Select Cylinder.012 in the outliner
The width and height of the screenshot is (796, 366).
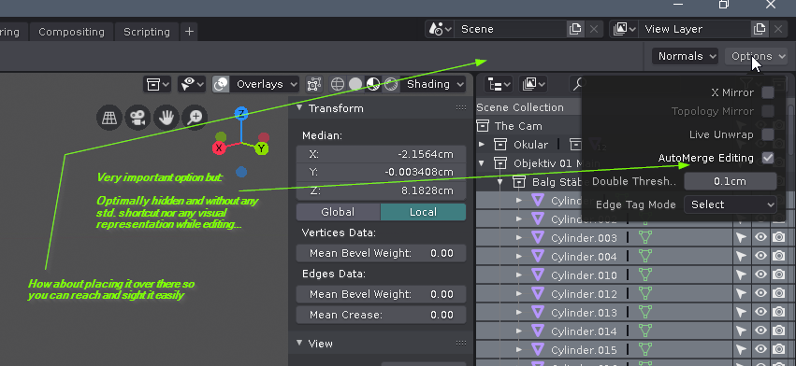584,294
